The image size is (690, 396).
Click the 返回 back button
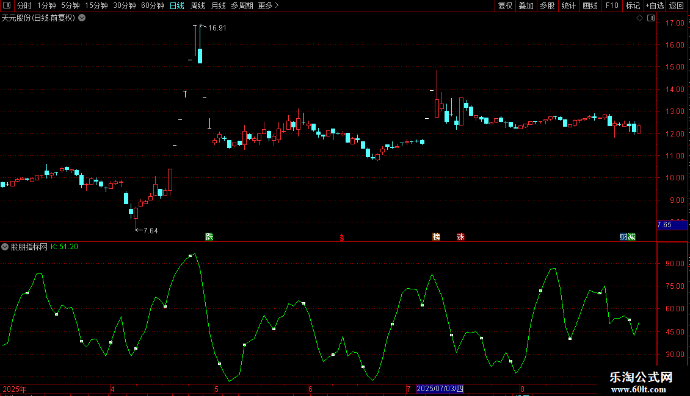tap(677, 5)
